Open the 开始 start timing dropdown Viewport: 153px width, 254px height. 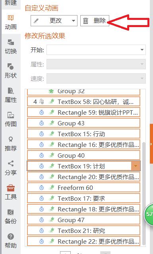click(96, 50)
